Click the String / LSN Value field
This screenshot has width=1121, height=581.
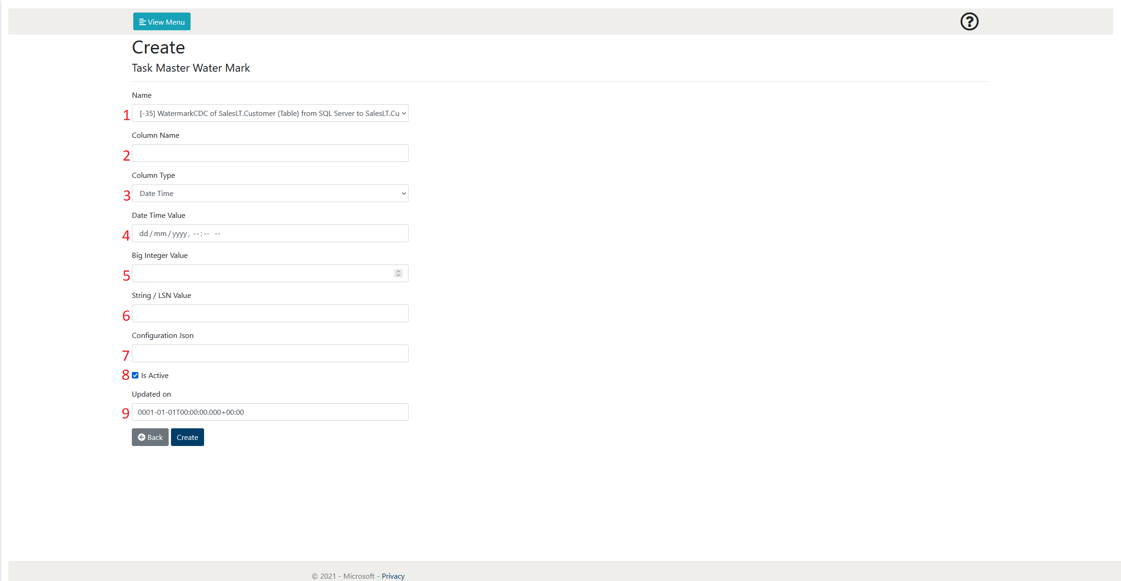click(x=270, y=313)
